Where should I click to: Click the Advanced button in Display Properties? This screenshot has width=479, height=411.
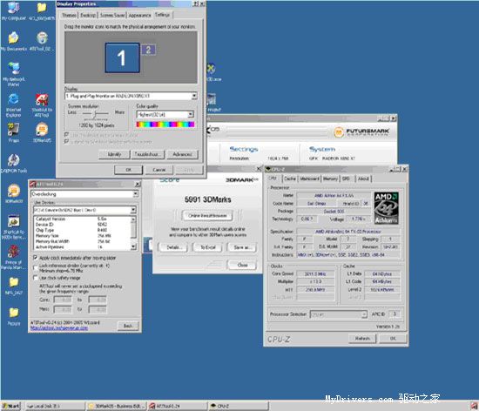pyautogui.click(x=182, y=154)
